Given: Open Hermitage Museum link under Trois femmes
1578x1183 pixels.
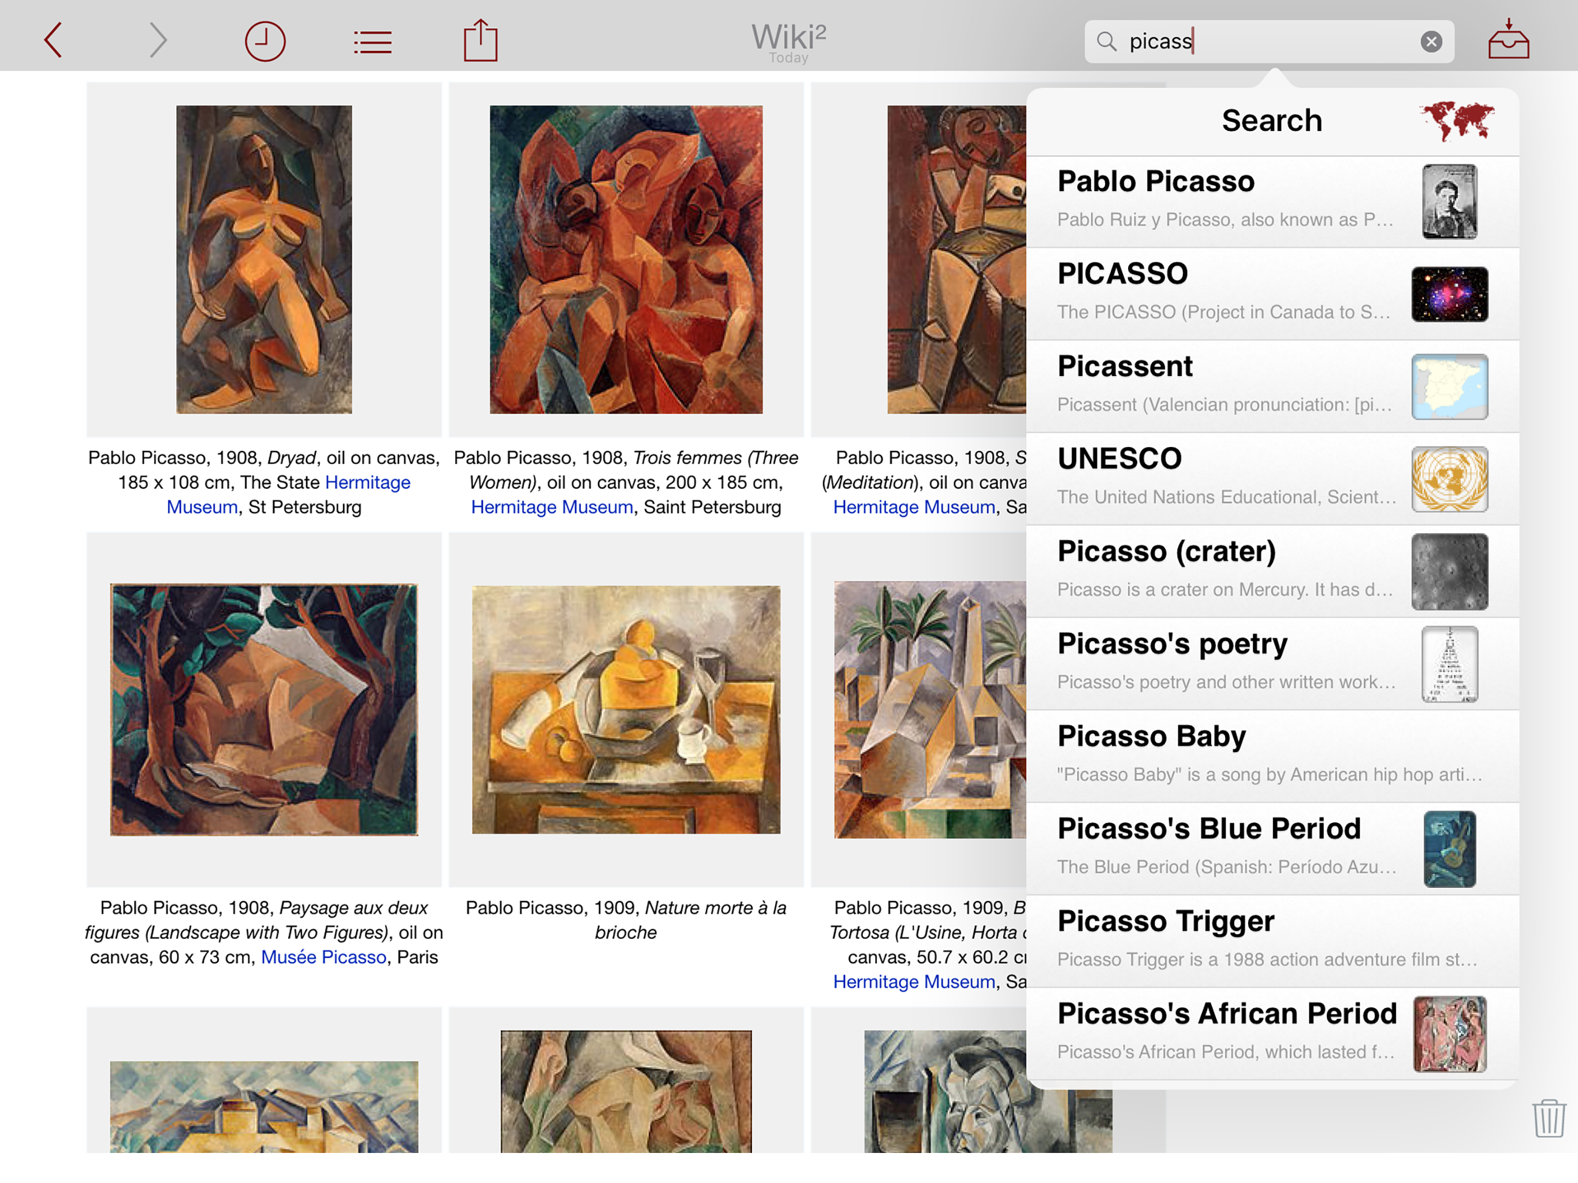Looking at the screenshot, I should pos(552,507).
